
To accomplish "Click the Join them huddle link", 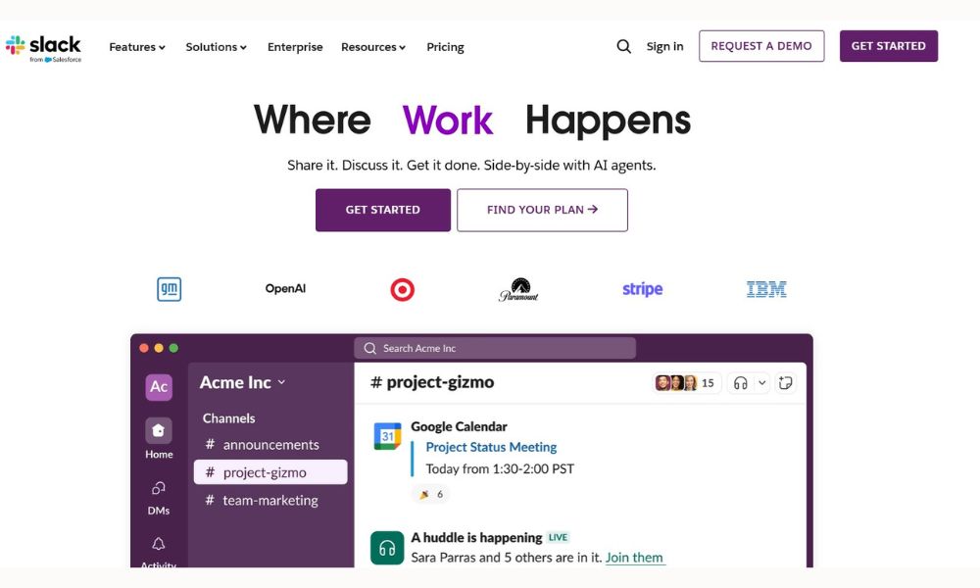I will pyautogui.click(x=634, y=558).
